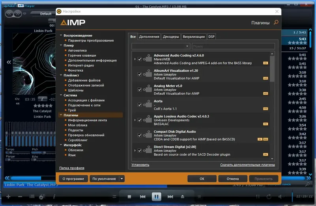Click the eject open-file button
The width and height of the screenshot is (316, 206).
[182, 197]
